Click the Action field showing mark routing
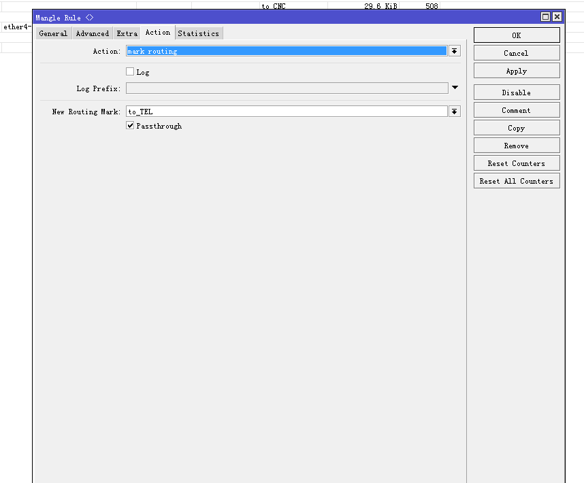Image resolution: width=584 pixels, height=483 pixels. pos(287,51)
